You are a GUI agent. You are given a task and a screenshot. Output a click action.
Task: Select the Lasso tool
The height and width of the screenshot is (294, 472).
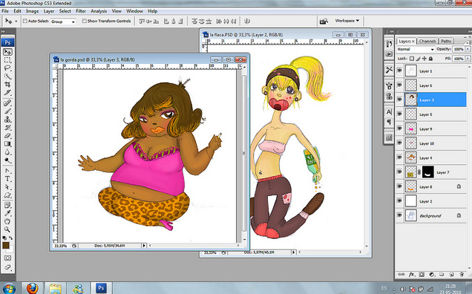pyautogui.click(x=7, y=68)
